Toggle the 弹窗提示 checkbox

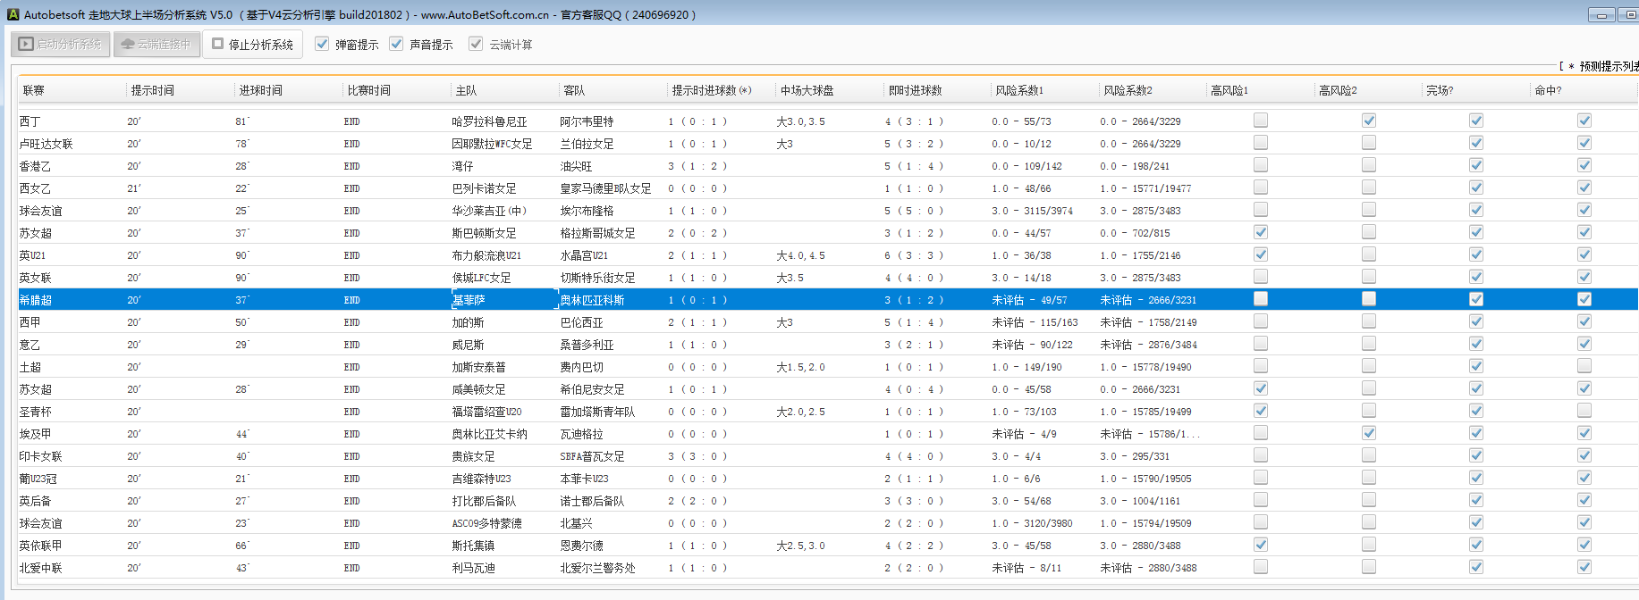322,44
